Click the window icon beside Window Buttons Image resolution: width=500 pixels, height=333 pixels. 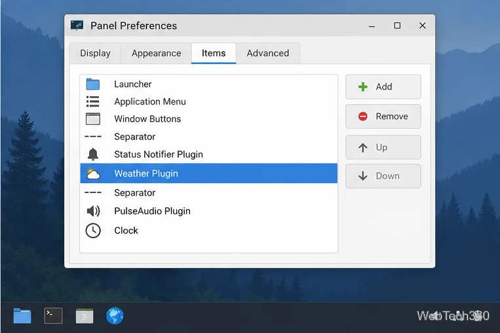click(93, 119)
